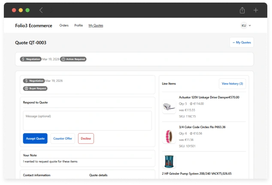Select the My Quotes nav tab
Viewport: 272px width, 185px height.
(x=96, y=26)
